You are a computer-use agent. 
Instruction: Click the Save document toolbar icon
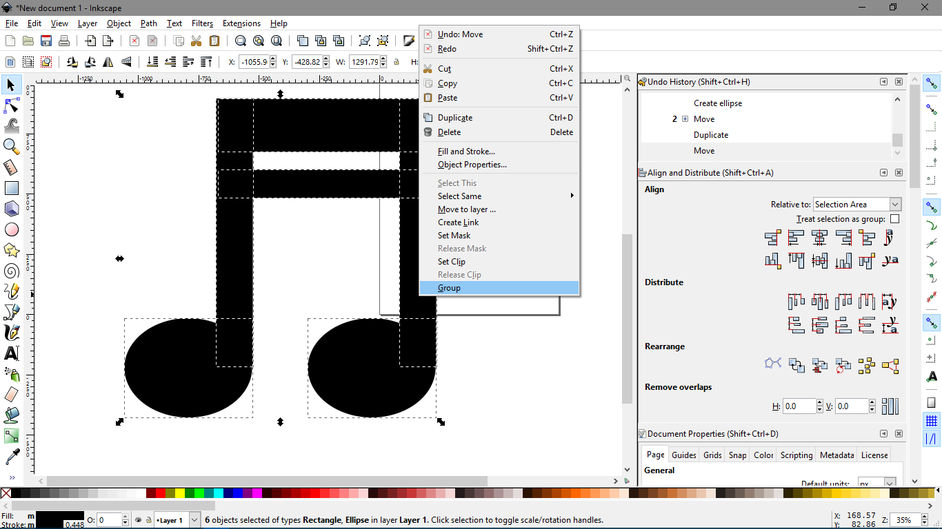tap(46, 41)
